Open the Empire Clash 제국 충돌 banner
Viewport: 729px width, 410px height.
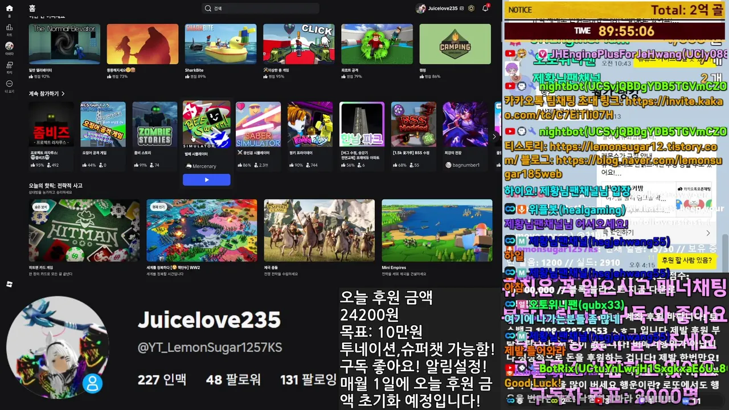tap(320, 230)
